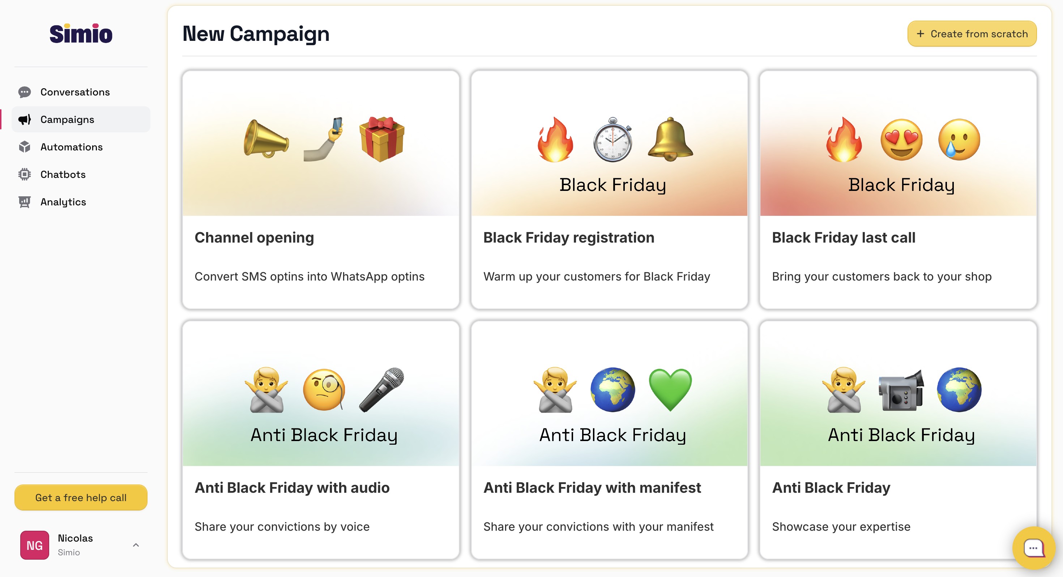Click the Automations cube icon

[x=24, y=147]
